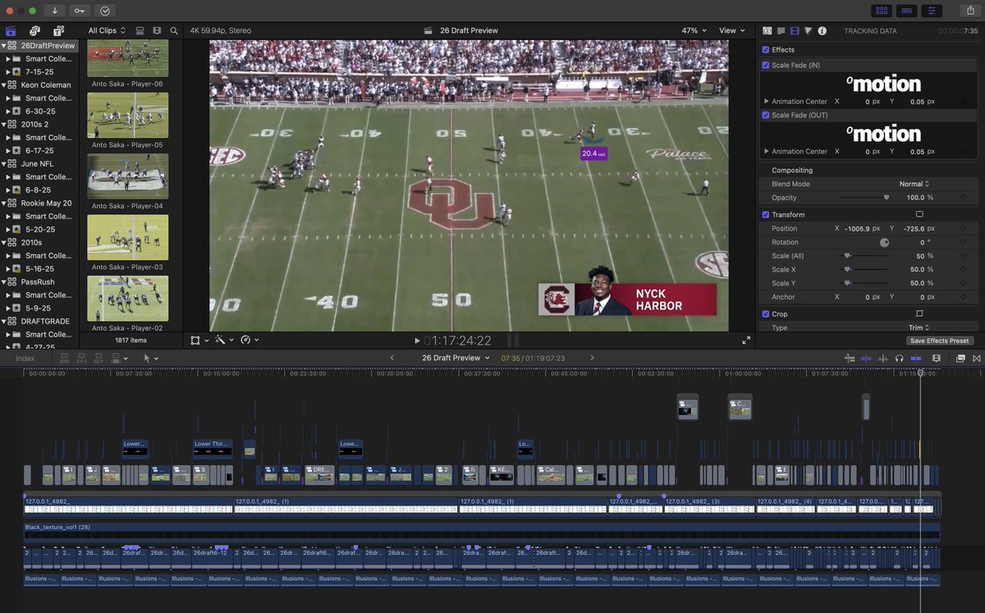Toggle timeline snapping icon
The height and width of the screenshot is (613, 985).
point(916,358)
